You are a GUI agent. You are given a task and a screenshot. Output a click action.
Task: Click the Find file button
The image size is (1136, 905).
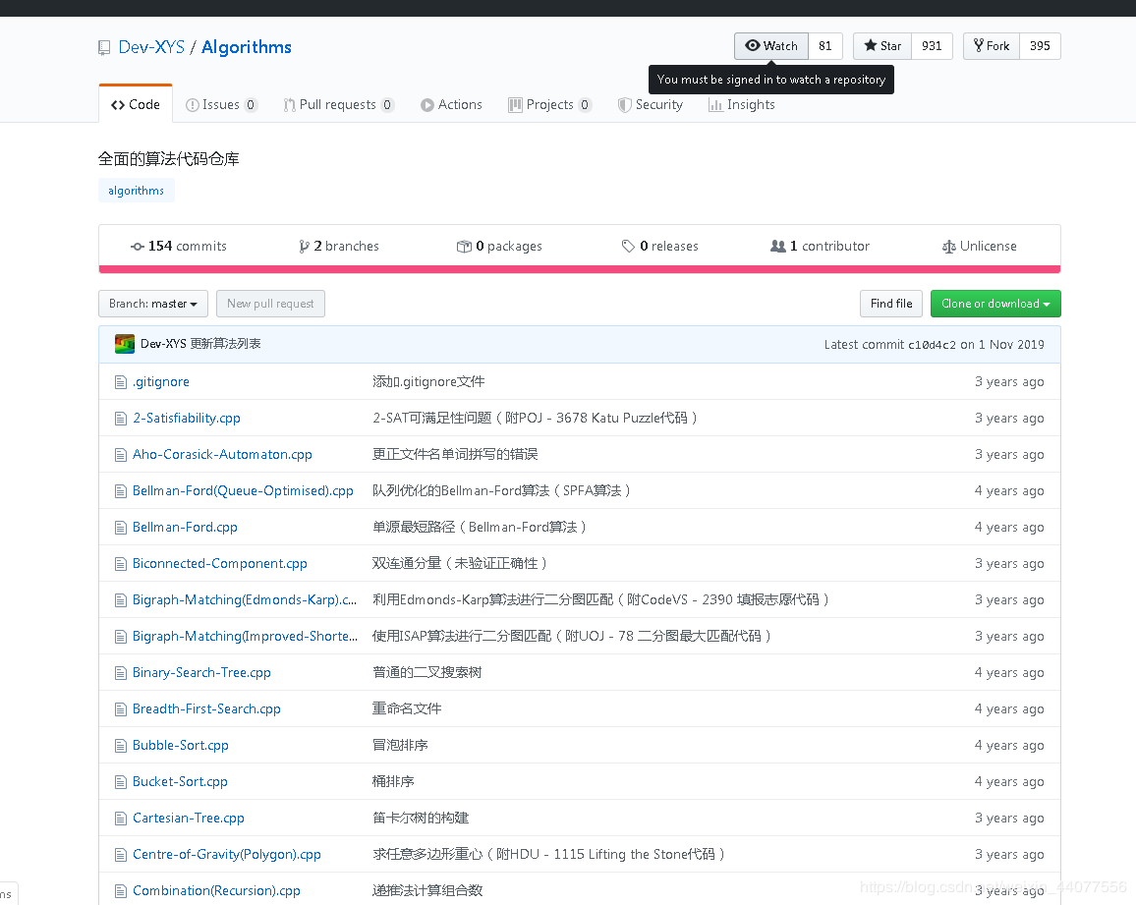[x=890, y=304]
